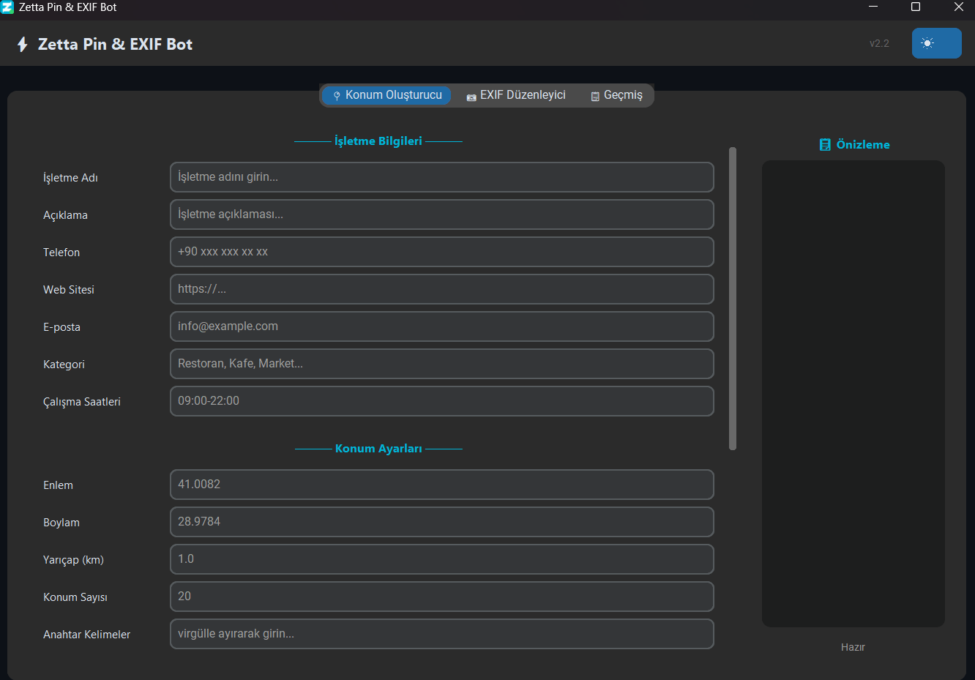The image size is (975, 680).
Task: Click the Web Sitesi field
Action: (442, 289)
